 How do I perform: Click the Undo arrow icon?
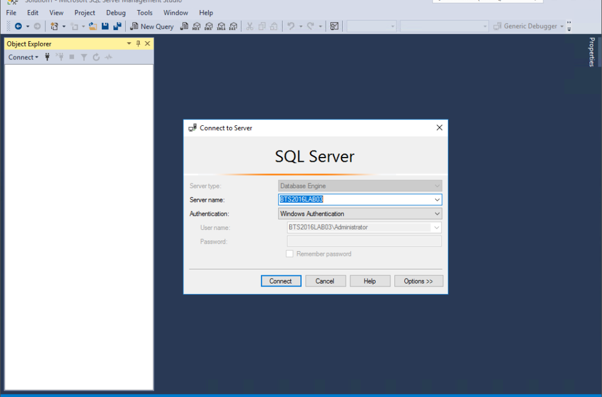point(291,26)
